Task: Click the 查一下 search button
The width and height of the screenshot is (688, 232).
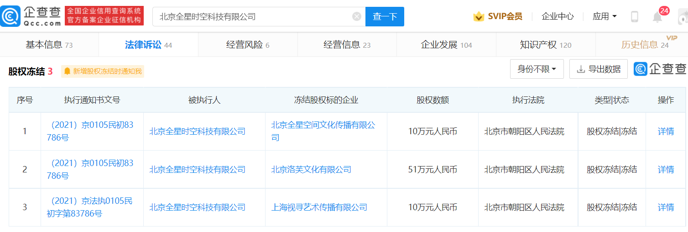Action: click(x=385, y=17)
